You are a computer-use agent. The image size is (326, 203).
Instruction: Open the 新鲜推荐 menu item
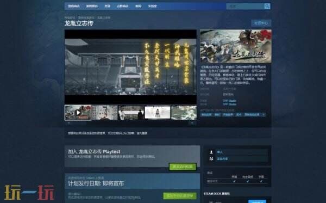pos(92,6)
